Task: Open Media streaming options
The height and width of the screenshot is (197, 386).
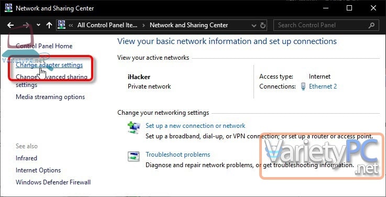Action: pyautogui.click(x=50, y=97)
